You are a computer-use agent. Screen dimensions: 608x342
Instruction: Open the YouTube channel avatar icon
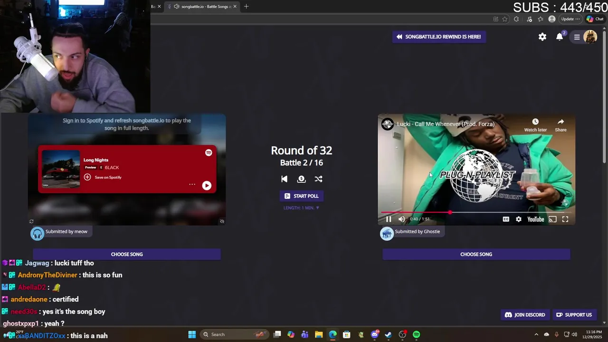[388, 124]
